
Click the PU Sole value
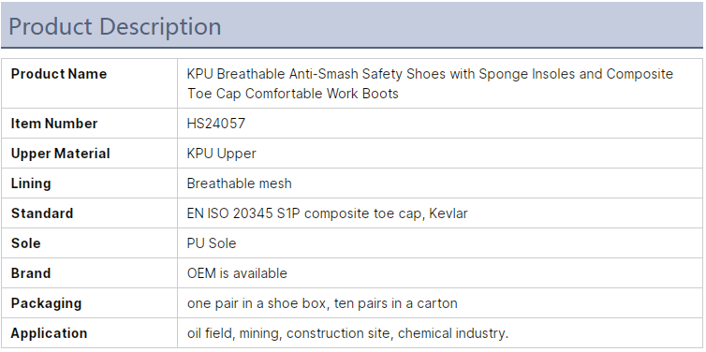click(212, 243)
